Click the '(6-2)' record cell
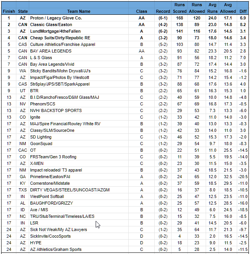This screenshot has height=254, width=250. point(163,31)
